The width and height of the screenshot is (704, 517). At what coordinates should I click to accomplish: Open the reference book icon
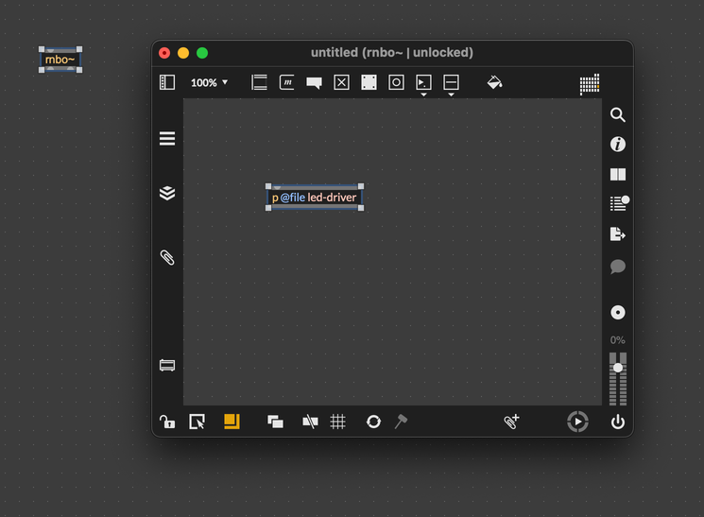pyautogui.click(x=618, y=175)
